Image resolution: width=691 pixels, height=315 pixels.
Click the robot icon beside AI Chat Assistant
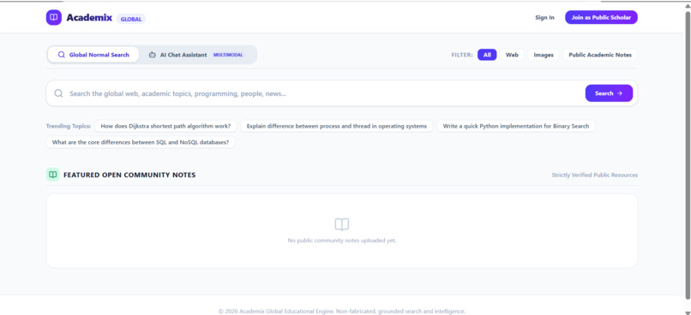tap(152, 55)
